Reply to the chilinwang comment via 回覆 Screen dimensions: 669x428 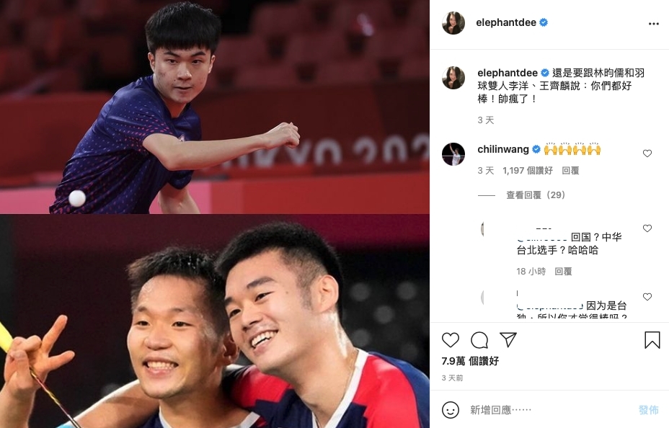(x=570, y=171)
